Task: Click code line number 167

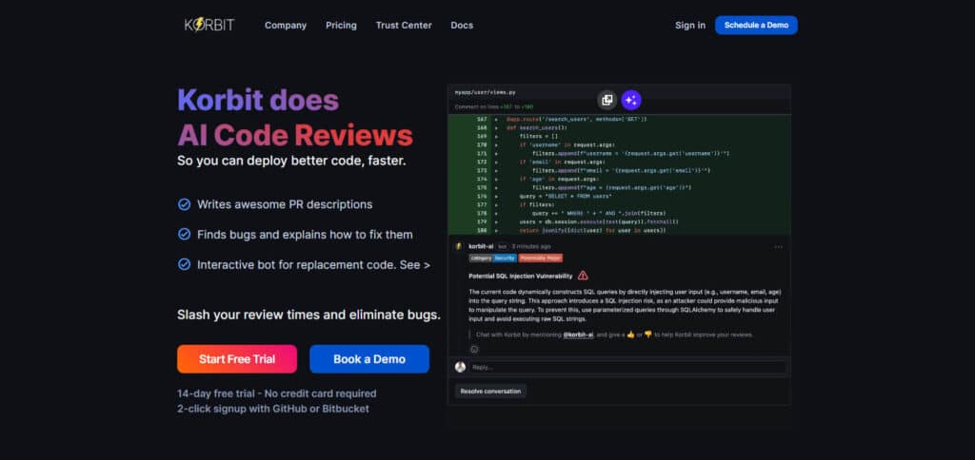Action: tap(482, 119)
